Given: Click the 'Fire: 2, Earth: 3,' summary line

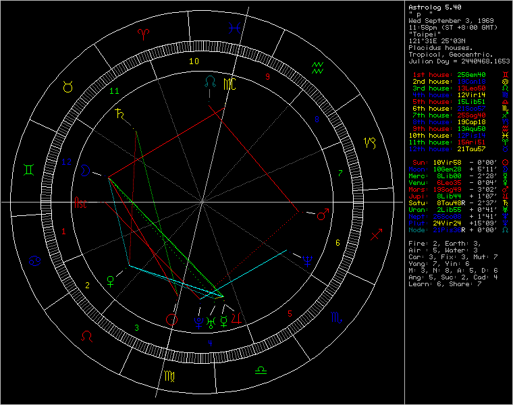Looking at the screenshot, I should tap(445, 244).
